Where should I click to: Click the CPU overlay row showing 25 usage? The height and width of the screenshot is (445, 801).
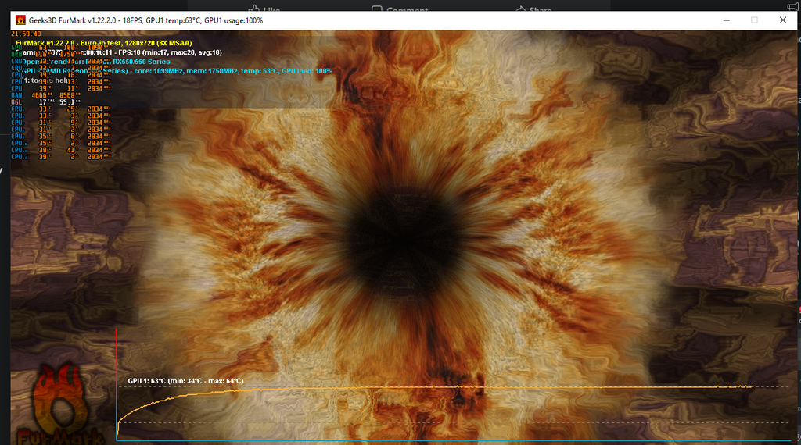[x=61, y=109]
